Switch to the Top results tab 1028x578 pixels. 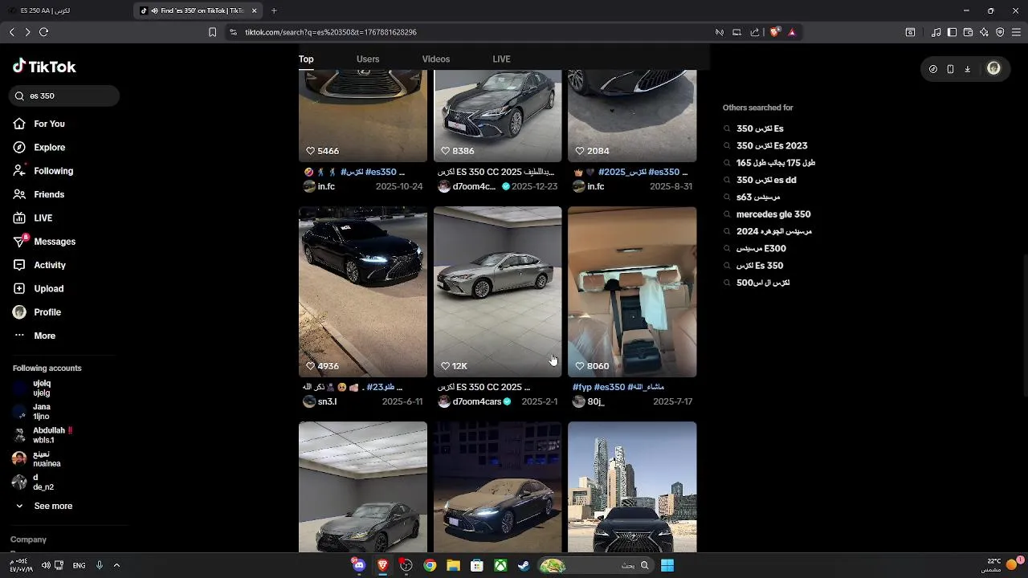(x=306, y=59)
